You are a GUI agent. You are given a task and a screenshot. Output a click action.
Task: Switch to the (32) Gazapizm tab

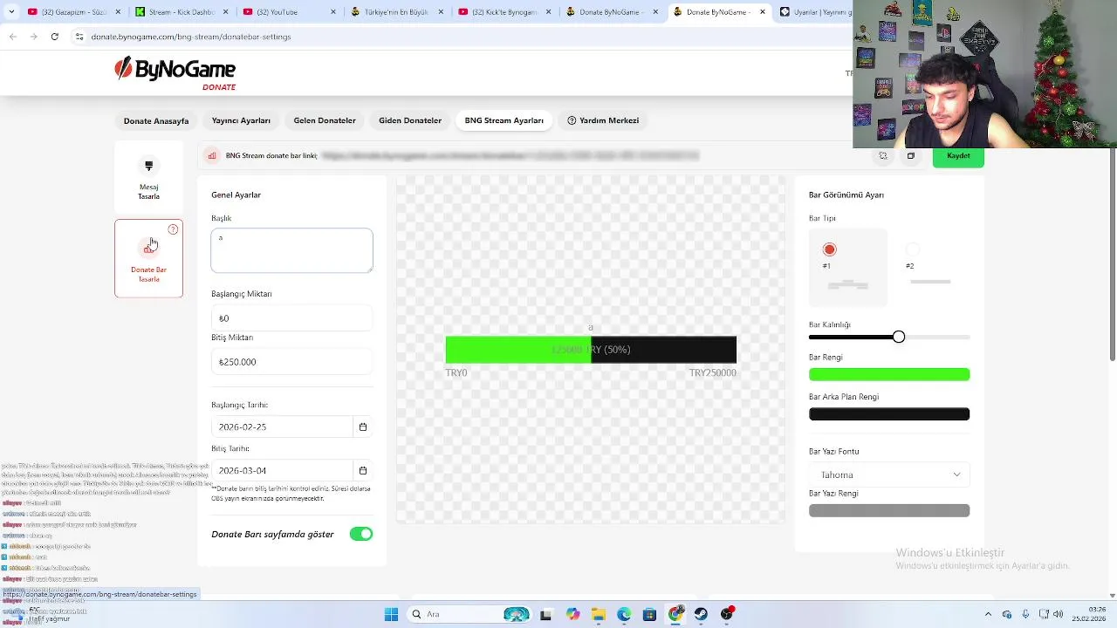coord(72,12)
